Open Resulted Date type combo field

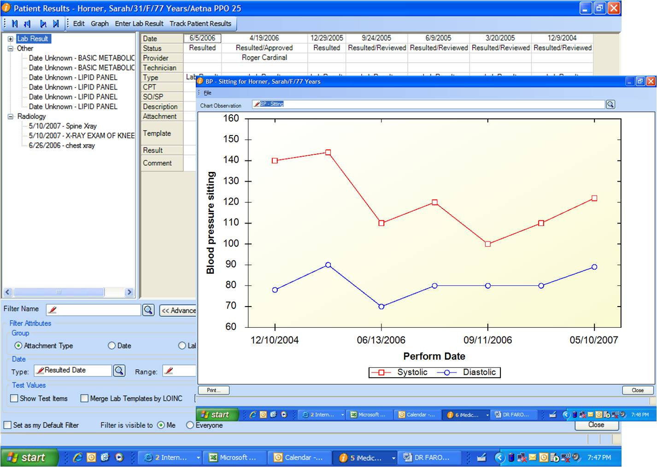[x=73, y=370]
